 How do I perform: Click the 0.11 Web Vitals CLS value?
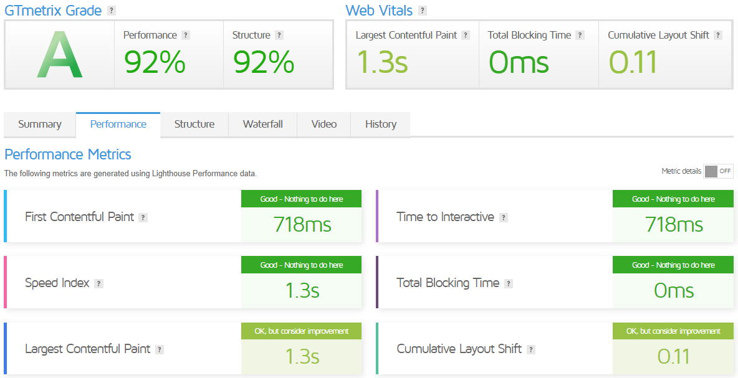(633, 62)
